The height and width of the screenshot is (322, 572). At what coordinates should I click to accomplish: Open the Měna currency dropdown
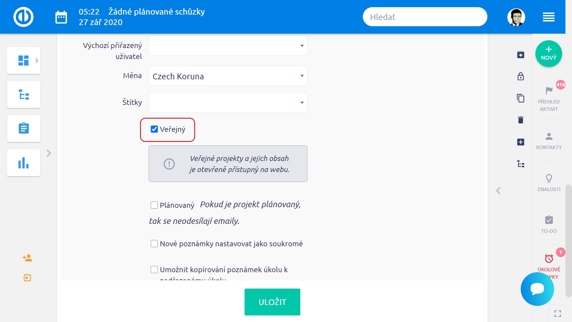(x=228, y=76)
